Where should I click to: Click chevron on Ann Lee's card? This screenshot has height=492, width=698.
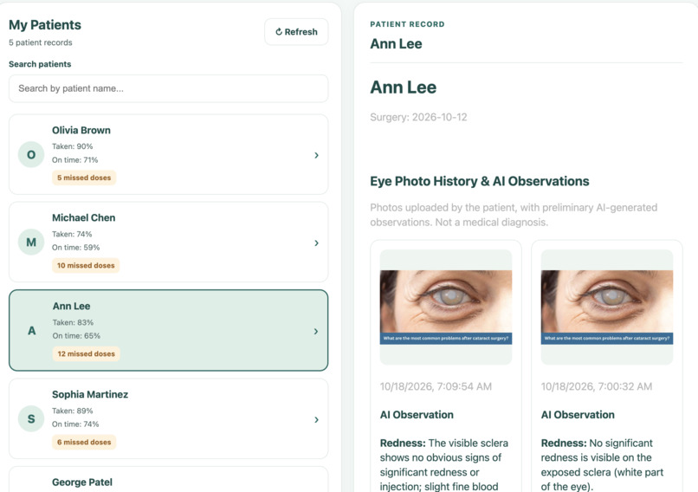(x=316, y=331)
